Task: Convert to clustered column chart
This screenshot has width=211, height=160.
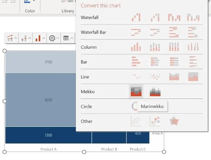Action: (193, 47)
